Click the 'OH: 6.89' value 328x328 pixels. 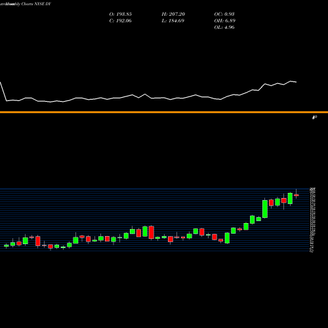click(x=225, y=21)
